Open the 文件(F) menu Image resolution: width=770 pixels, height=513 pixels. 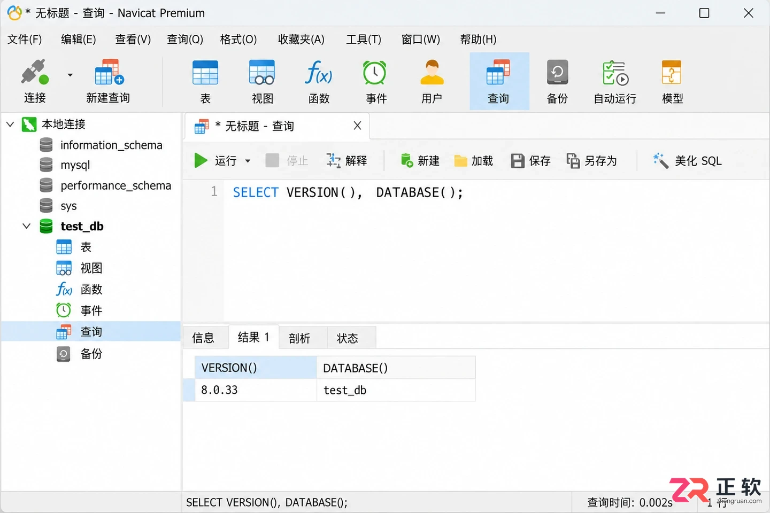pyautogui.click(x=25, y=39)
